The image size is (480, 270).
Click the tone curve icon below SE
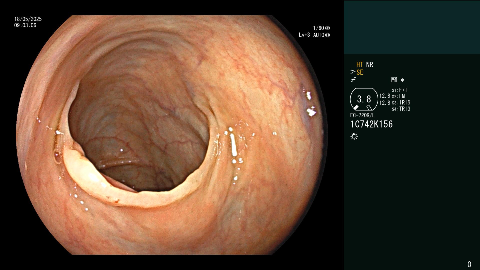coord(353,80)
